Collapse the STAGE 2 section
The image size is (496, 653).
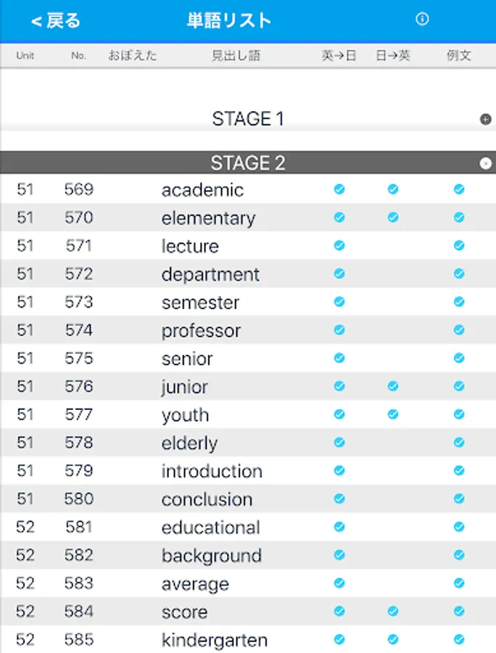point(485,164)
